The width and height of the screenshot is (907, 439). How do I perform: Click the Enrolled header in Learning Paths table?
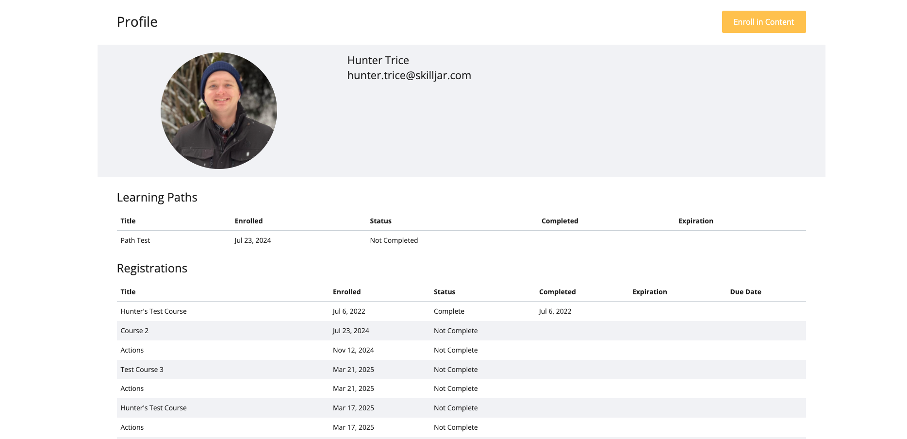(248, 221)
